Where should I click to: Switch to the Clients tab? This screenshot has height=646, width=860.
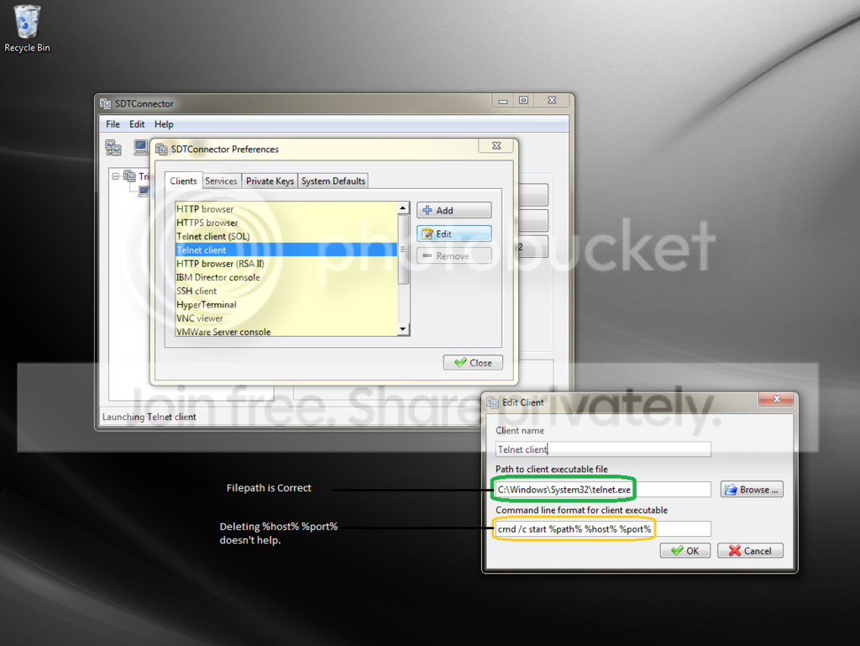[183, 181]
